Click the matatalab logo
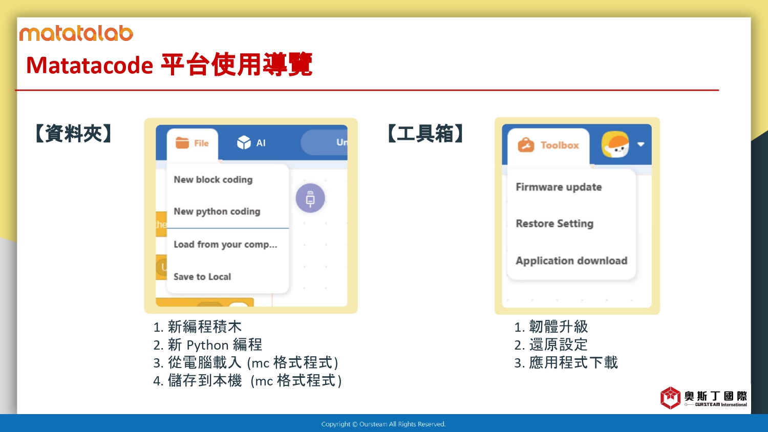 [x=76, y=33]
